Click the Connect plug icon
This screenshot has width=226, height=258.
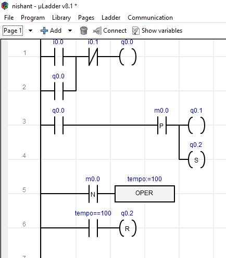[x=97, y=31]
